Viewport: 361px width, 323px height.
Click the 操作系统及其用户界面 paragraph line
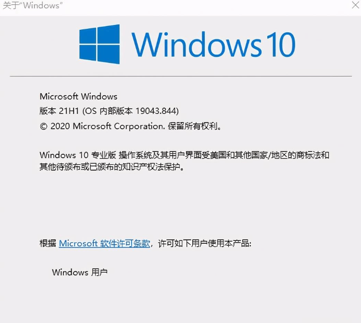[x=185, y=155]
